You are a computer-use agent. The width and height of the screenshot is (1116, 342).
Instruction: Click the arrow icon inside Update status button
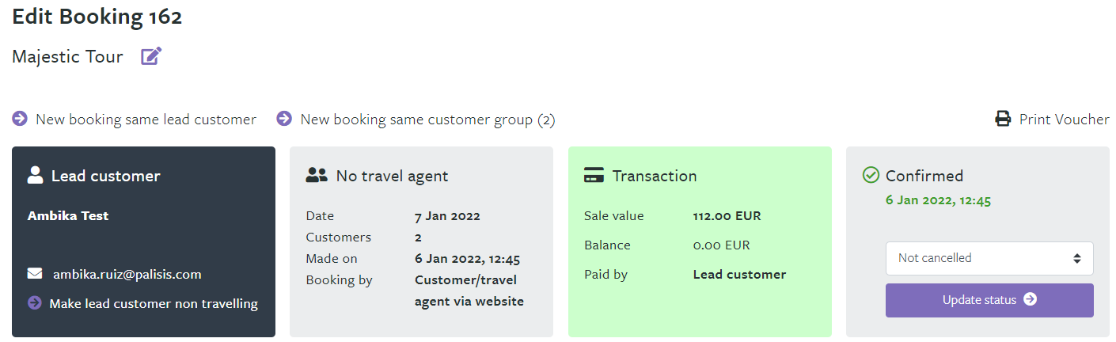[x=1030, y=300]
